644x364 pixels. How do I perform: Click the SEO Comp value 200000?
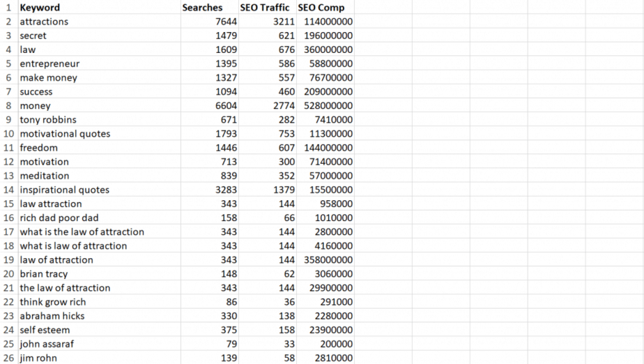pos(325,344)
